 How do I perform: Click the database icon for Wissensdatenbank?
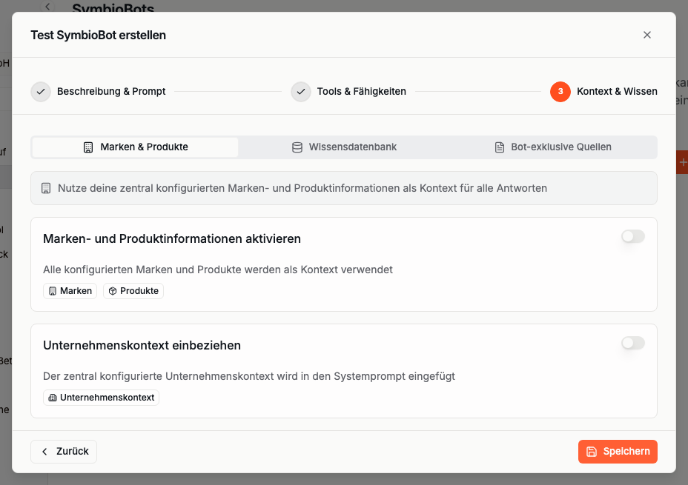pos(297,147)
